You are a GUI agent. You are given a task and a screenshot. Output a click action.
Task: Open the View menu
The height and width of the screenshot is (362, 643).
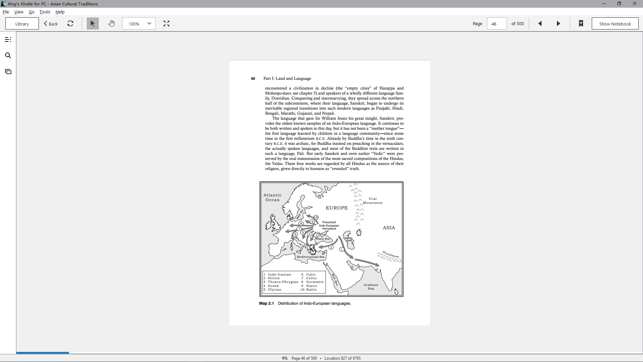click(x=19, y=12)
